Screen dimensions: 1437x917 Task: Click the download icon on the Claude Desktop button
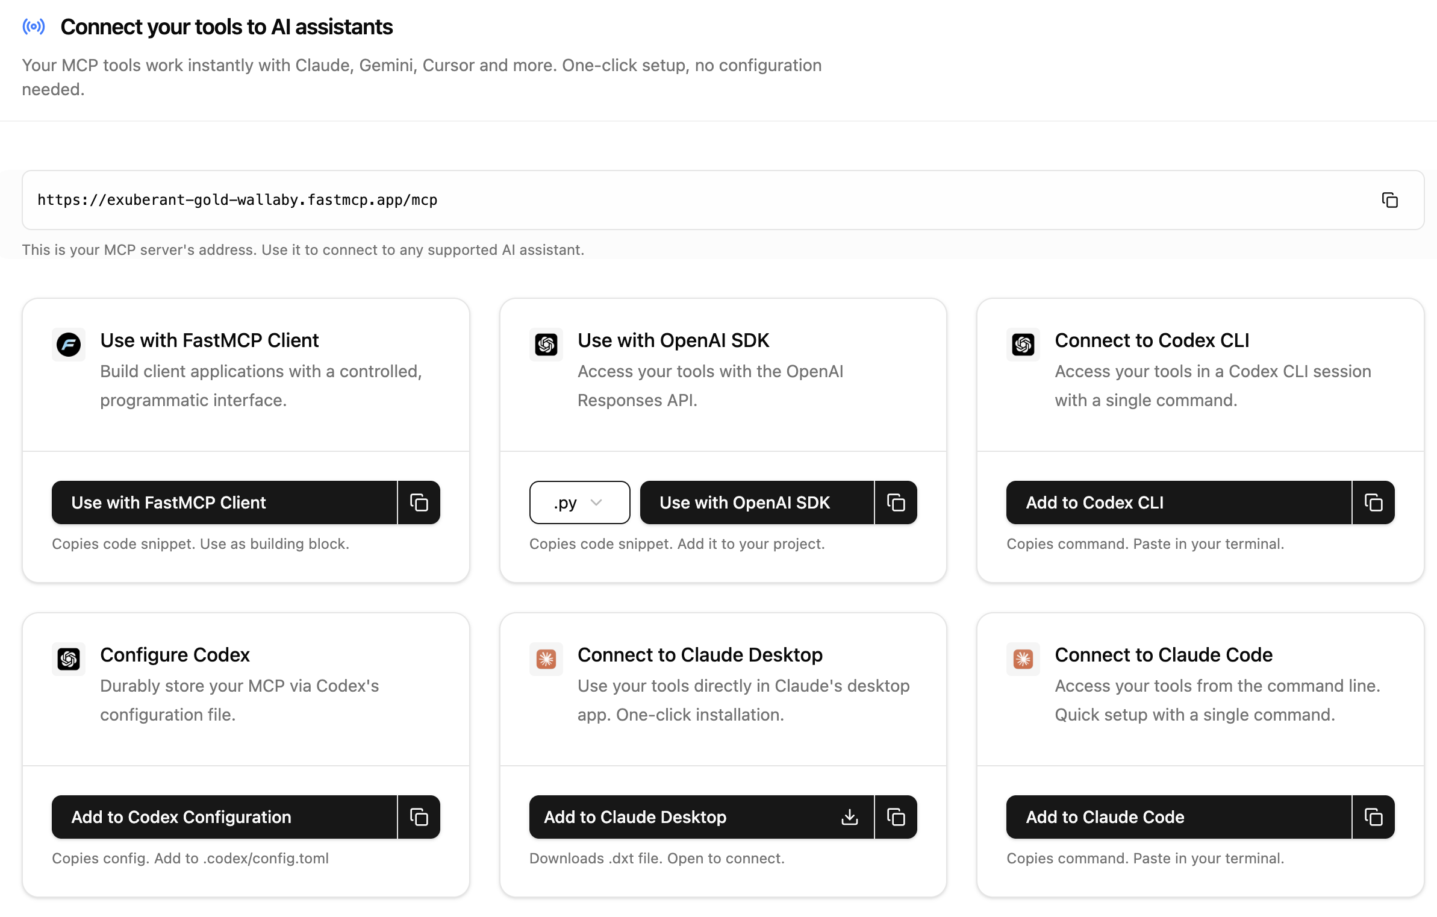pos(849,817)
